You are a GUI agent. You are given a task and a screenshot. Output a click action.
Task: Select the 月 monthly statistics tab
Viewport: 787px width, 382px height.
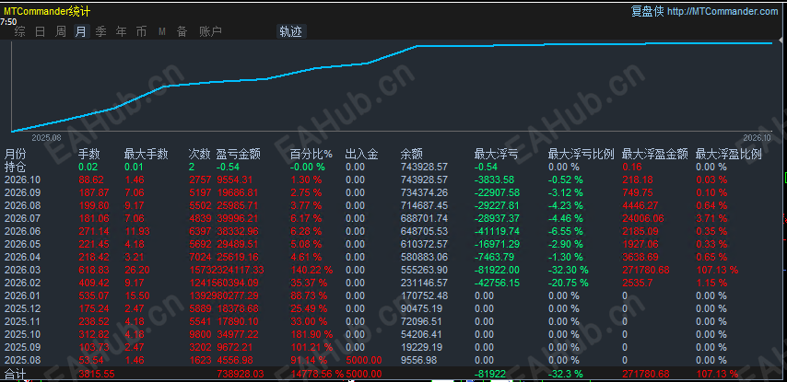click(x=80, y=31)
